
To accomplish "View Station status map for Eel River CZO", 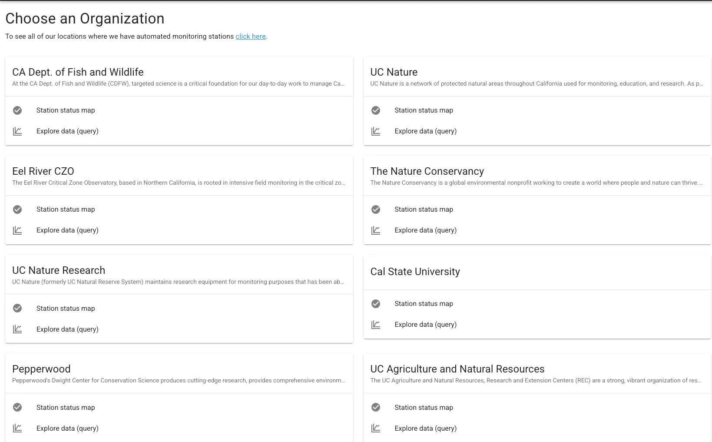I will (66, 209).
